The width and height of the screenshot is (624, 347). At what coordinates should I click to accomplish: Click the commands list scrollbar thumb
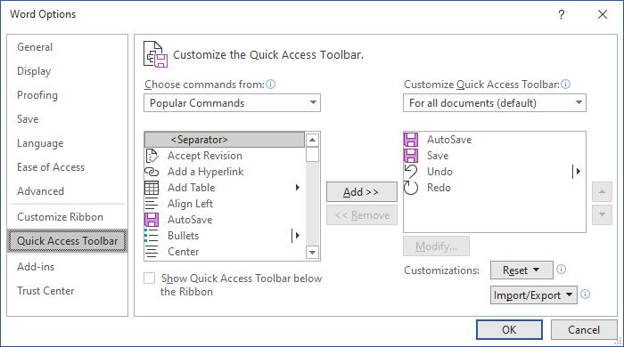(312, 155)
